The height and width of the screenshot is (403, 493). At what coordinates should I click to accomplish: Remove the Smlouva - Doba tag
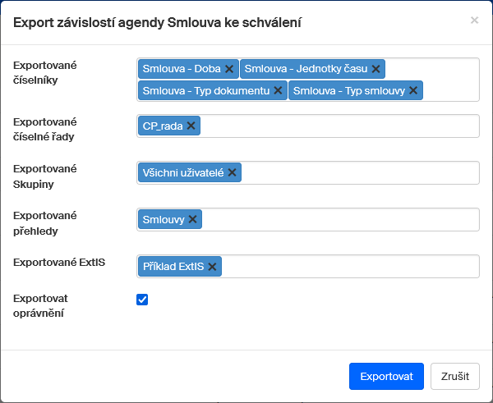229,69
